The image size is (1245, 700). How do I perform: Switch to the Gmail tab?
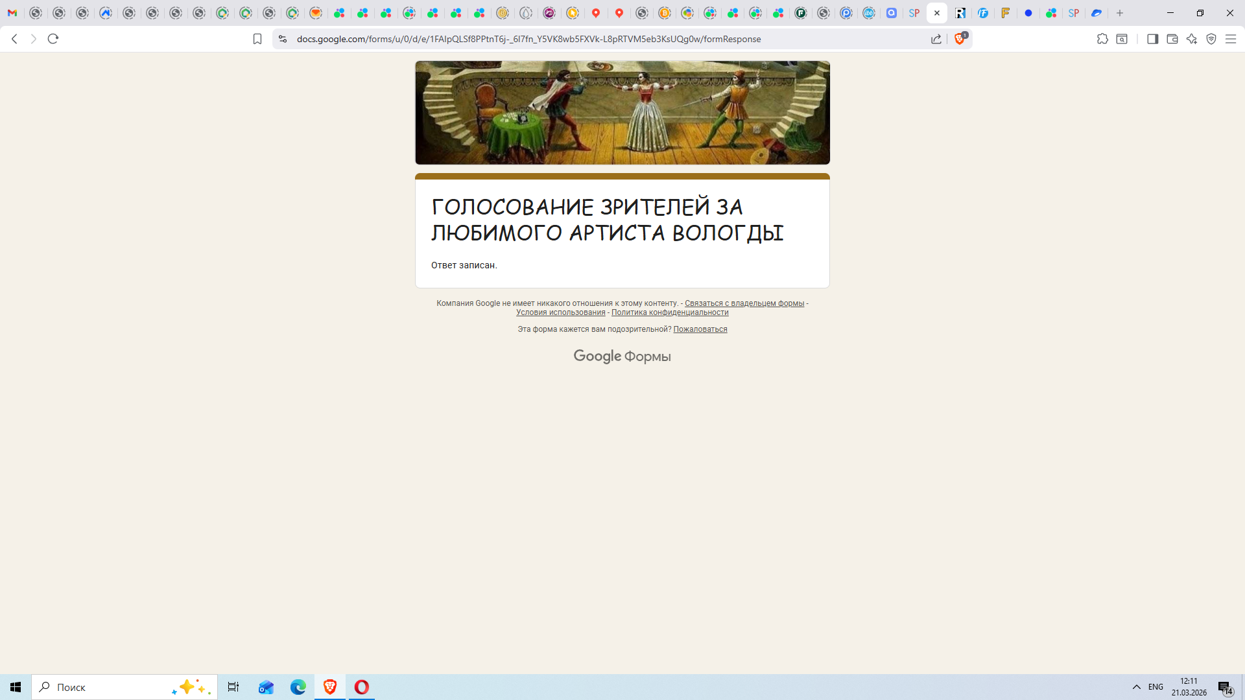12,13
